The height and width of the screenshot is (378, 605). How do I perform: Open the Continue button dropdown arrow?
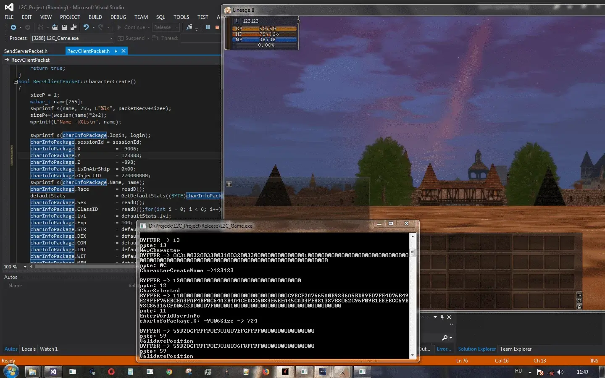[x=149, y=28]
